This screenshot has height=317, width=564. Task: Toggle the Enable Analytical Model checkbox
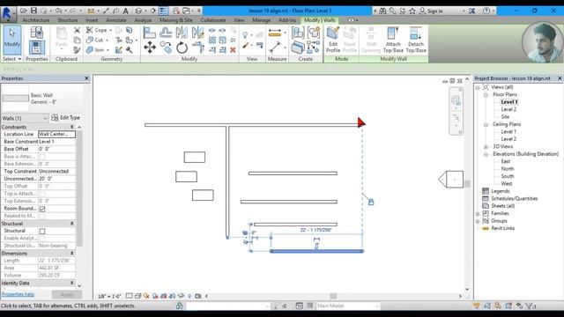click(x=42, y=239)
